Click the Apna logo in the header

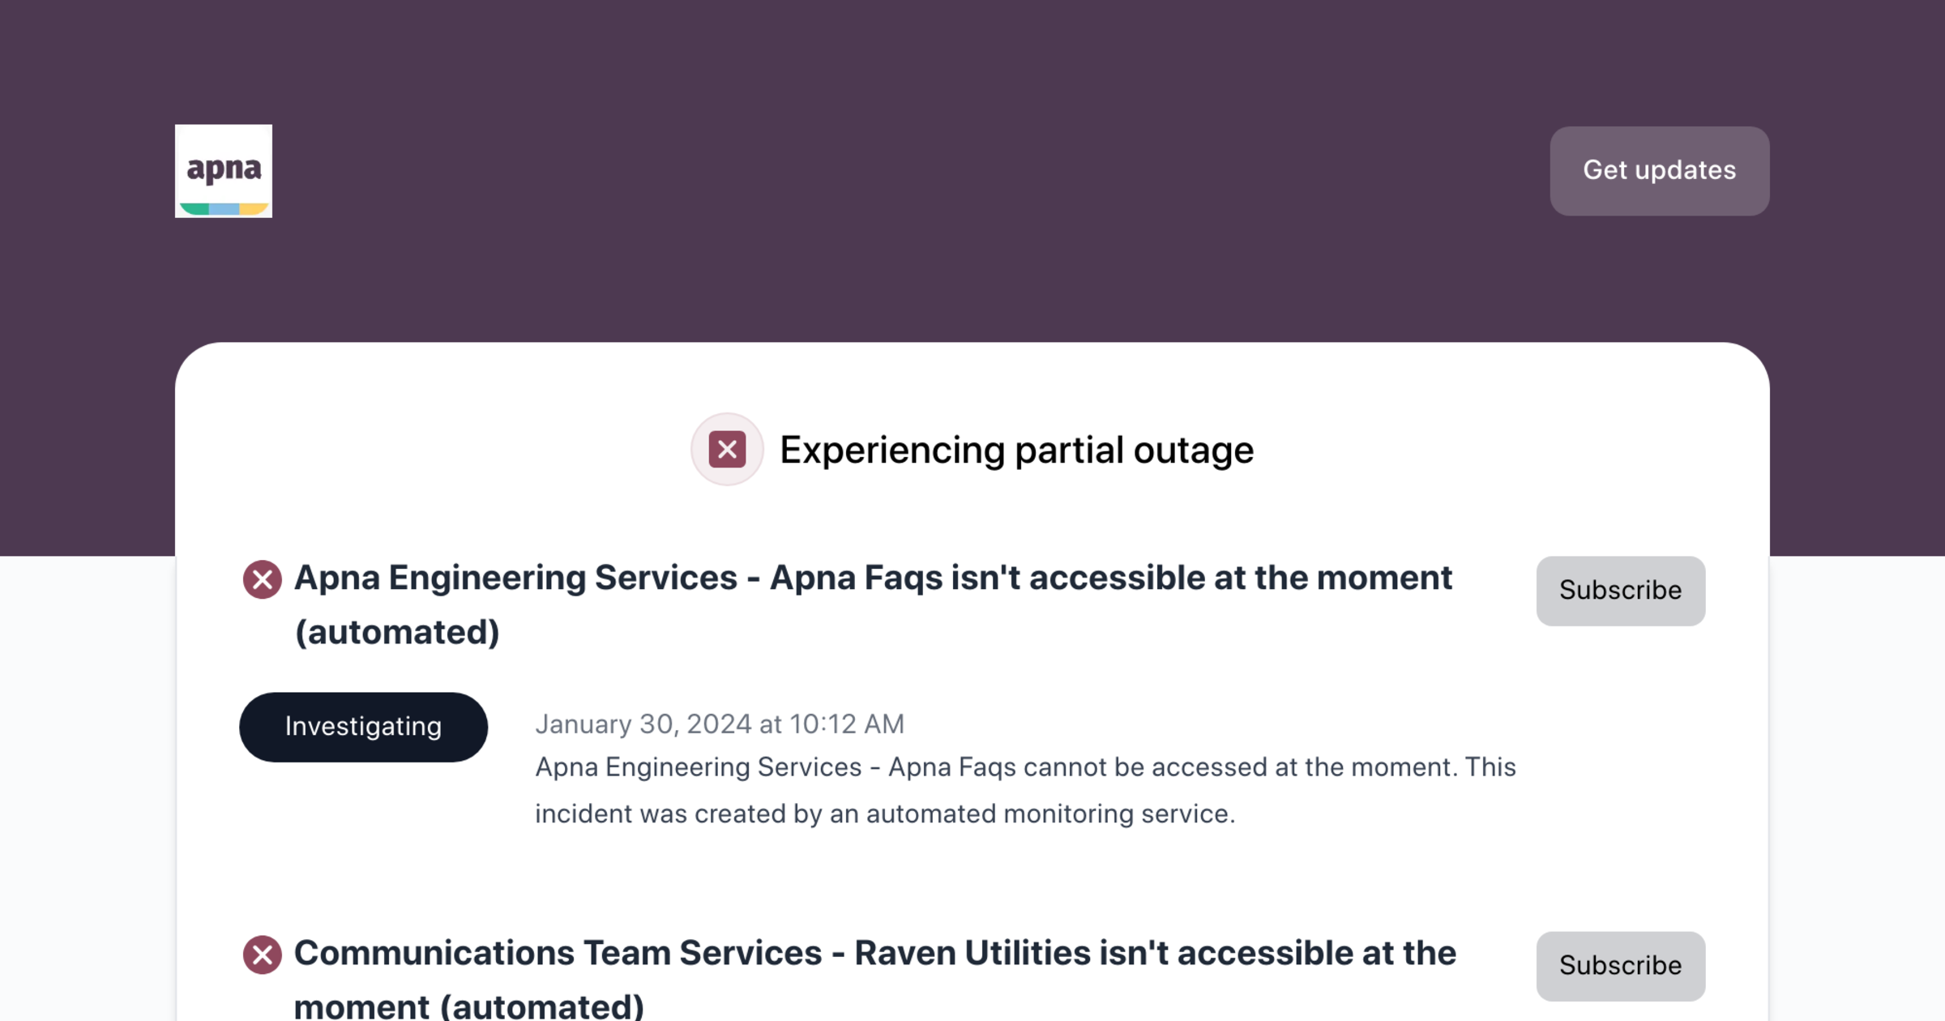(224, 170)
